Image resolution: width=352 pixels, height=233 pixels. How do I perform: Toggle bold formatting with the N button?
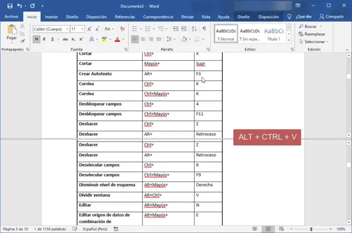[36, 40]
